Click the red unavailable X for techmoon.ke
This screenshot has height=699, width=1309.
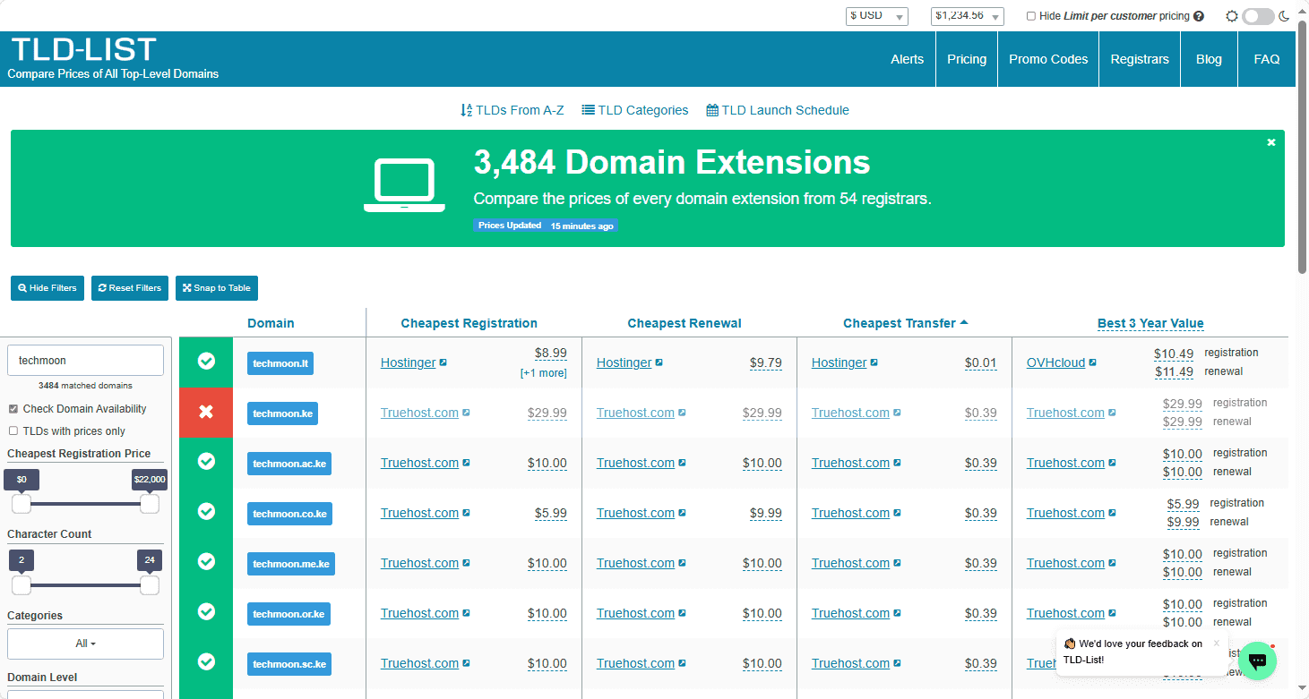pos(206,412)
